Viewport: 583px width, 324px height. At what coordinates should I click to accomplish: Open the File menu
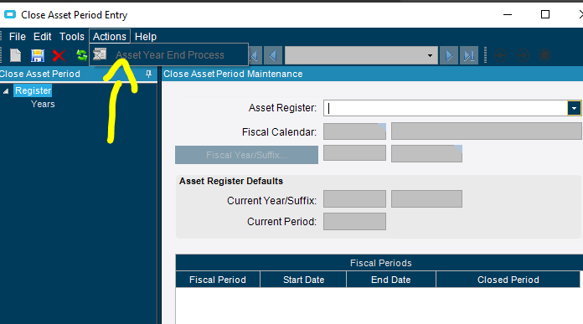17,36
